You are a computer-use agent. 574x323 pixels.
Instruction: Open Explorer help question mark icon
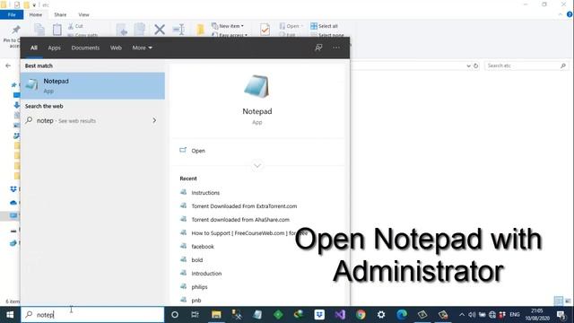(x=570, y=14)
